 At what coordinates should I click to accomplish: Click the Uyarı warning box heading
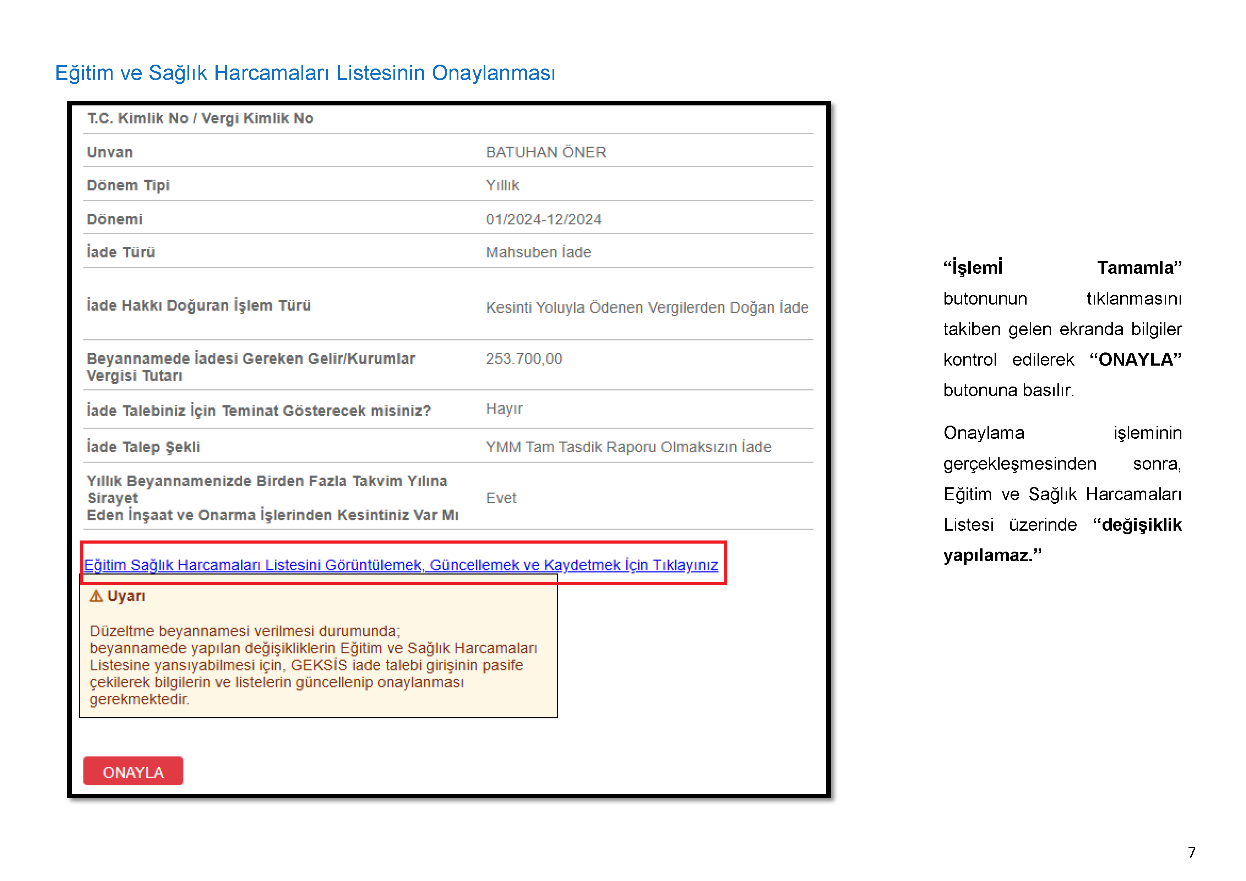click(126, 596)
